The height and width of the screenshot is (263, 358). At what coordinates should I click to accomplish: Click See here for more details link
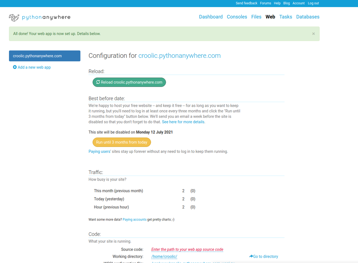coord(183,122)
